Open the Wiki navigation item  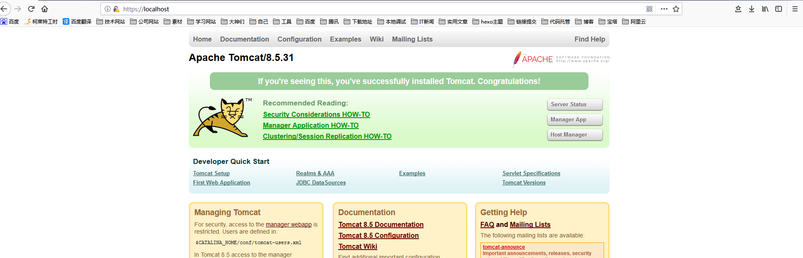pyautogui.click(x=376, y=39)
